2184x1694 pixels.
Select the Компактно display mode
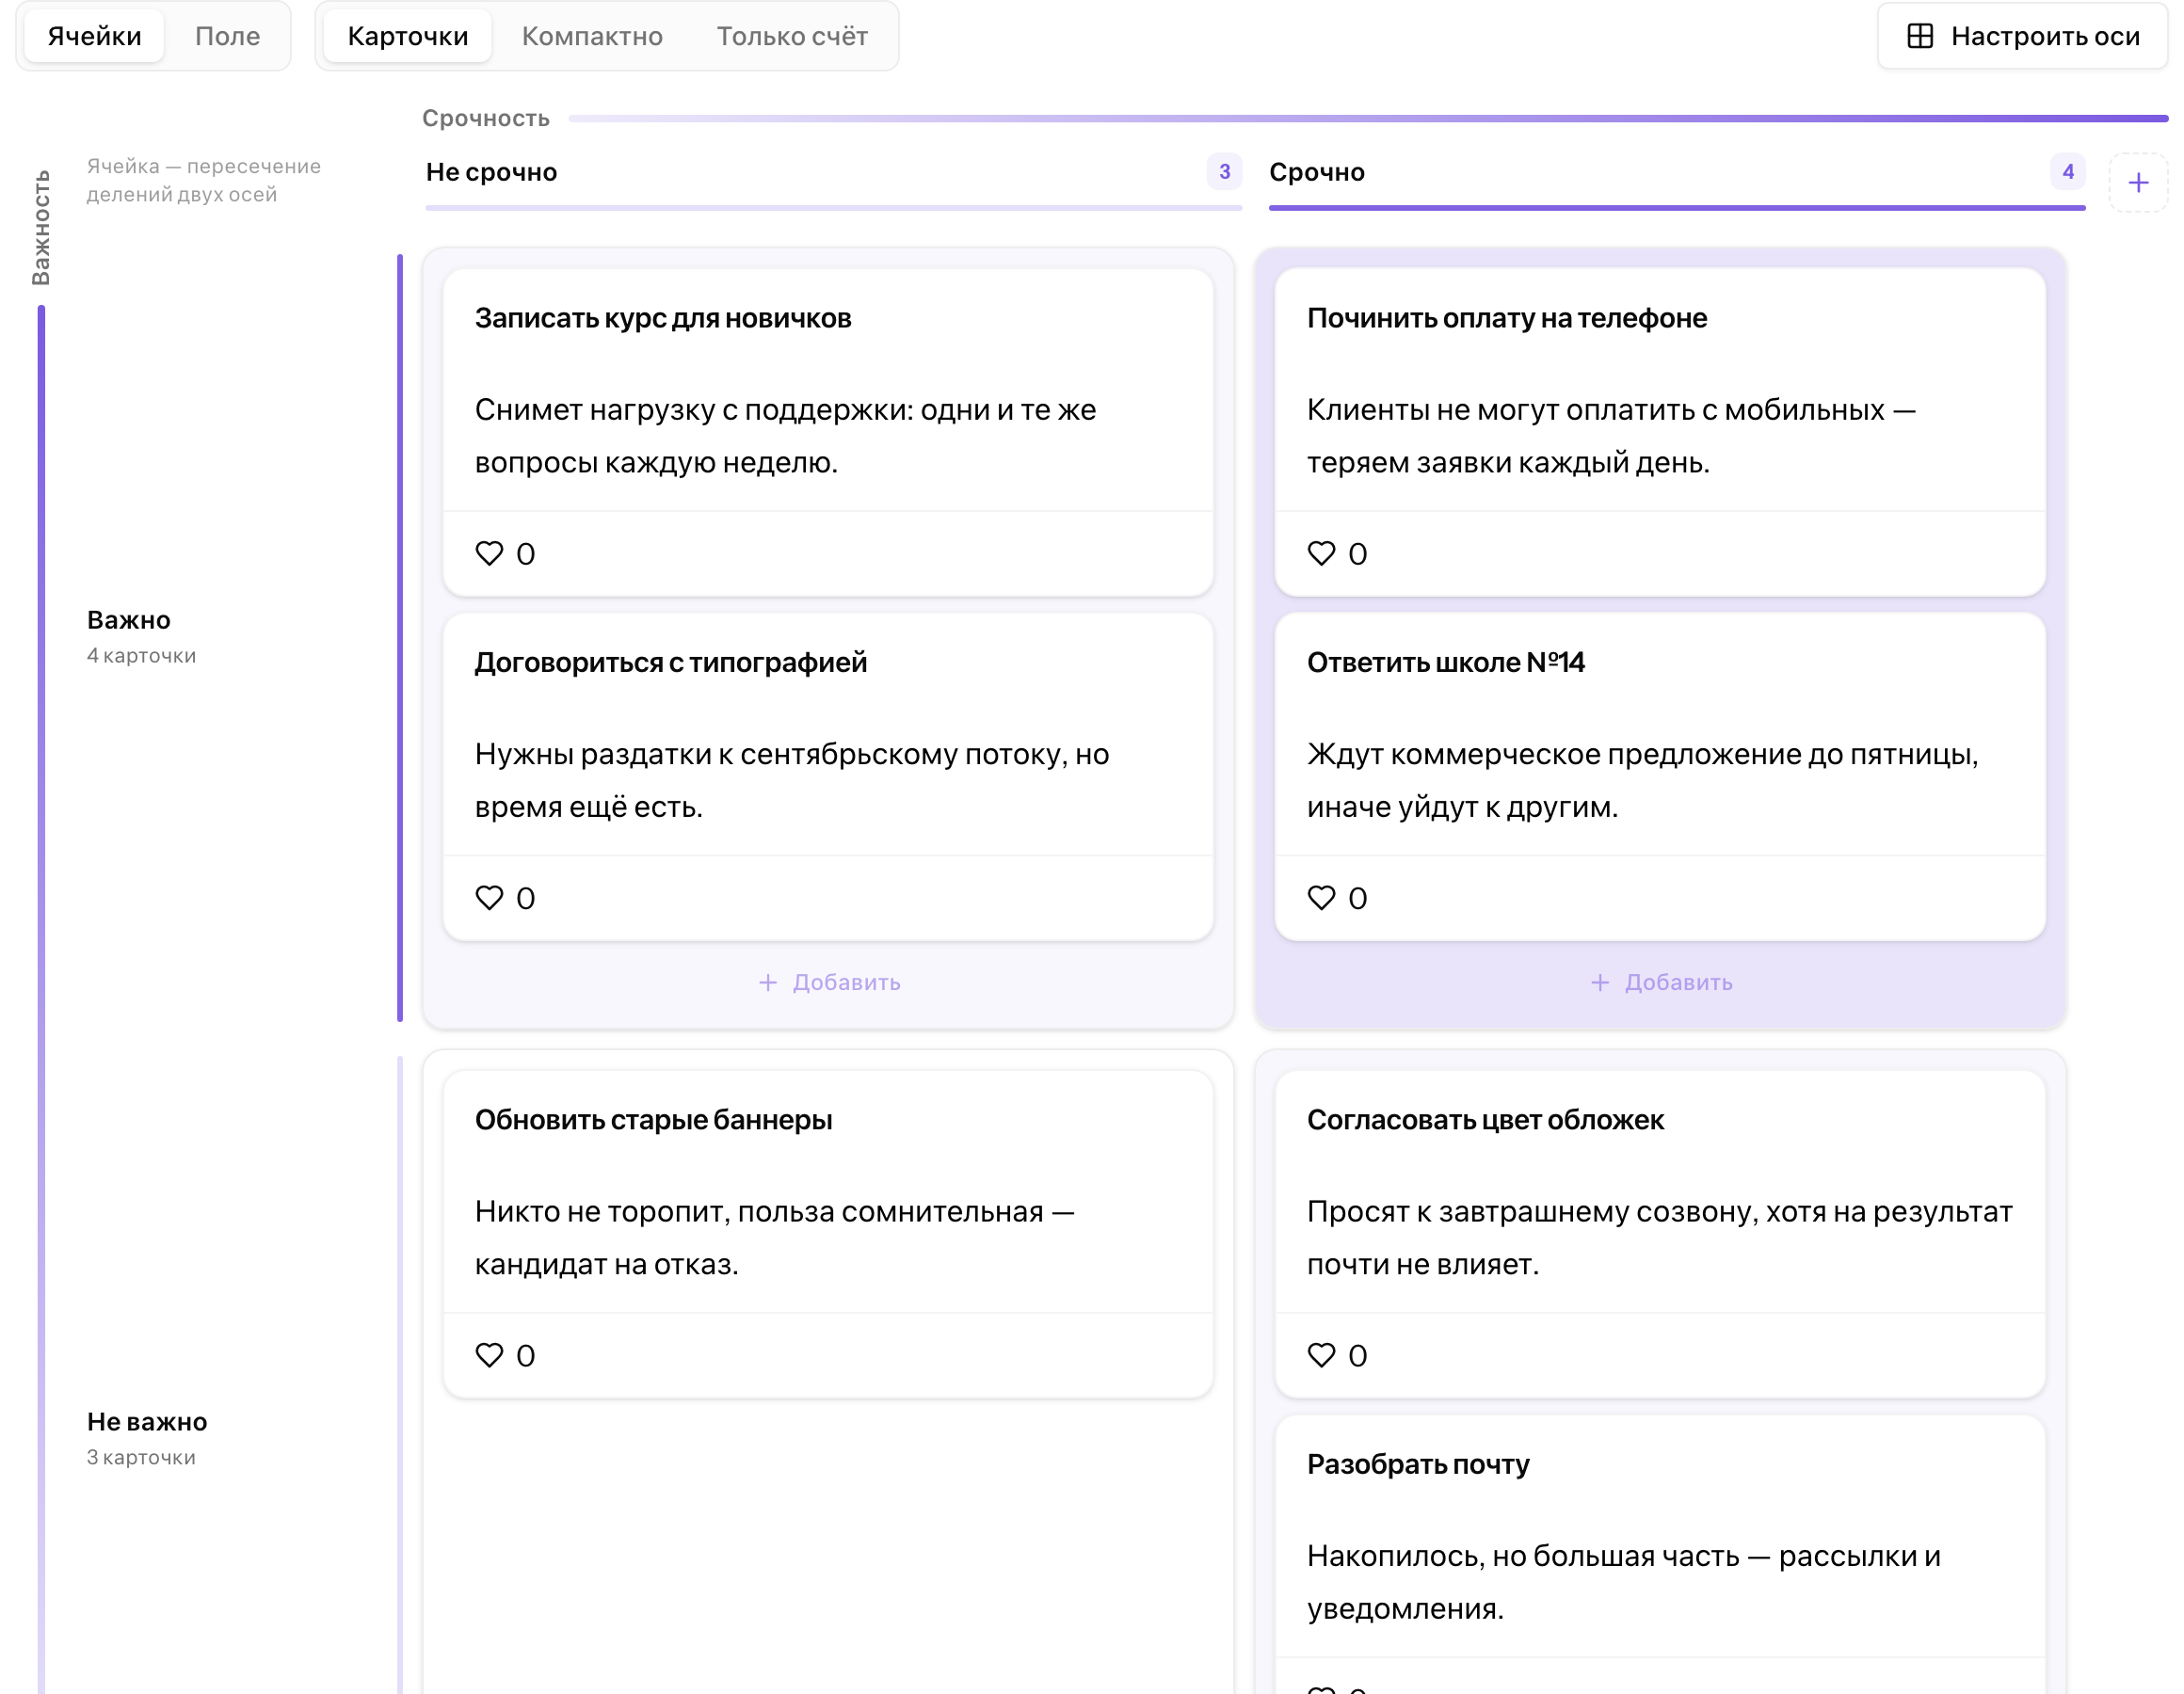(592, 36)
